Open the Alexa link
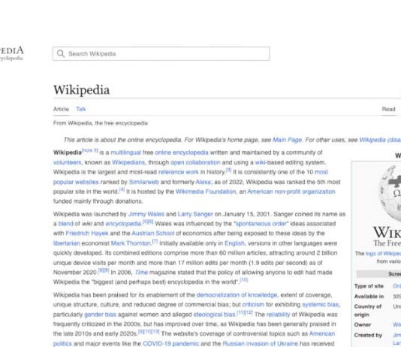The image size is (401, 347). pos(204,182)
